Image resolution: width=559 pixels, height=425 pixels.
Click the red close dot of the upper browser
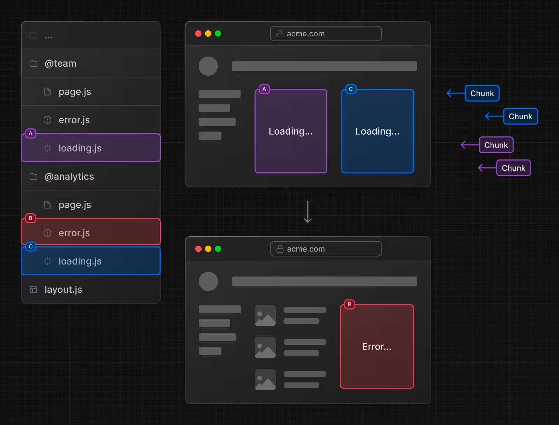coord(198,33)
